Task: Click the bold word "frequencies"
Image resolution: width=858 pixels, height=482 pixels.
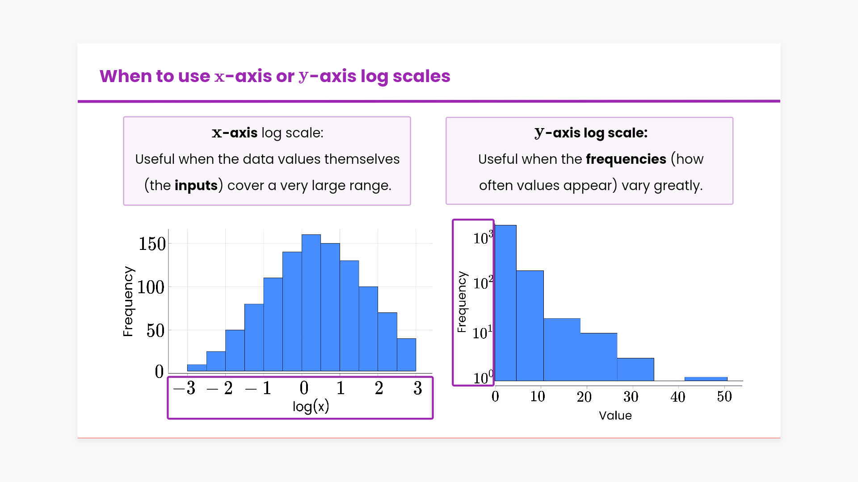Action: [626, 159]
